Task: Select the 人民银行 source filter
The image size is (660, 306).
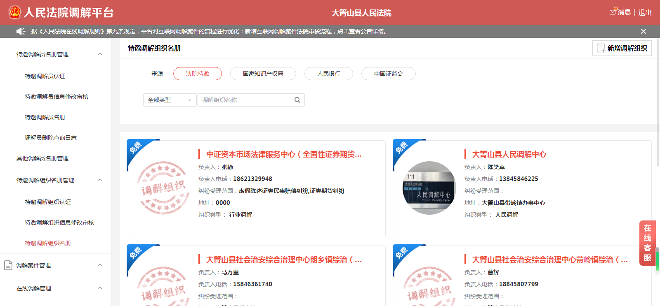Action: click(x=328, y=74)
